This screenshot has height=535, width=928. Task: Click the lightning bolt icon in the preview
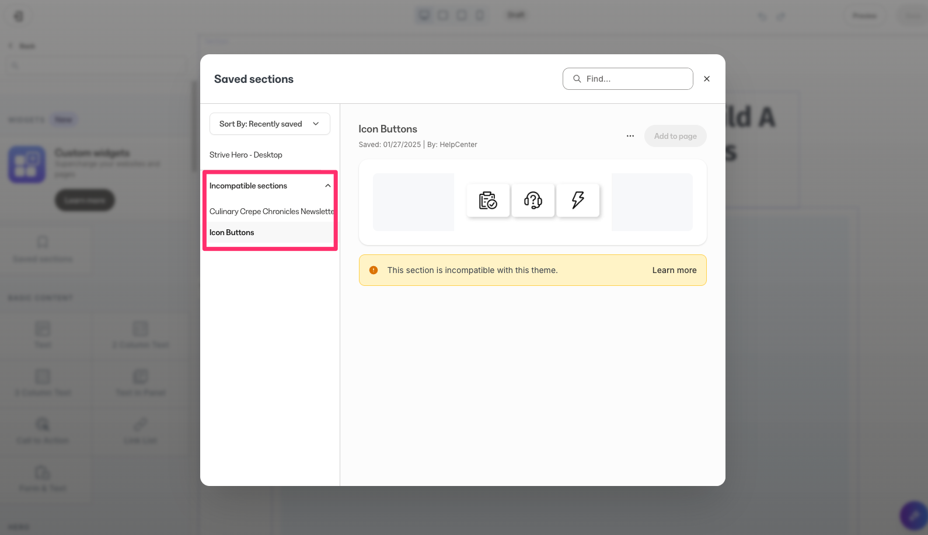578,200
